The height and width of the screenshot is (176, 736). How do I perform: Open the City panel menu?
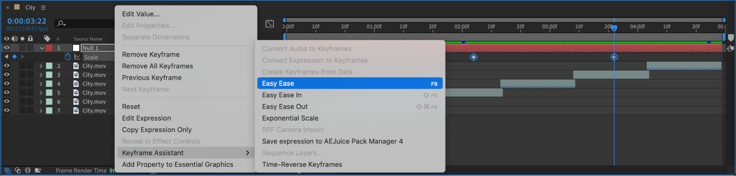tap(43, 7)
